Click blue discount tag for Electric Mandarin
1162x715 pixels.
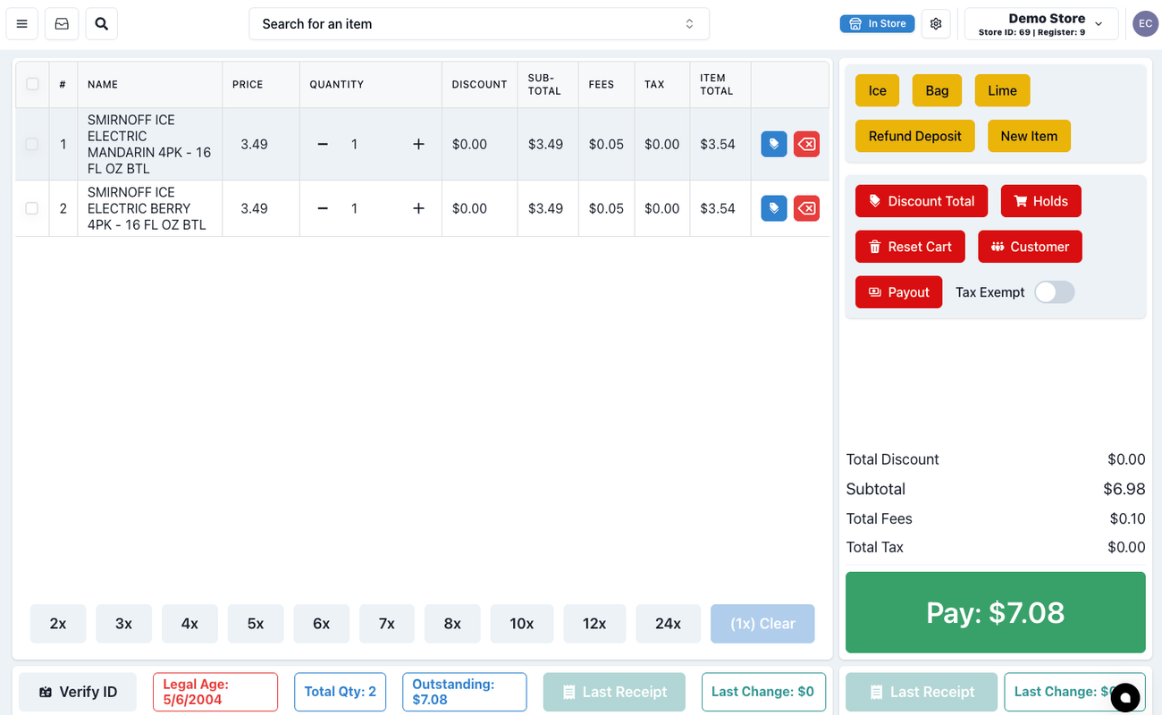coord(774,144)
